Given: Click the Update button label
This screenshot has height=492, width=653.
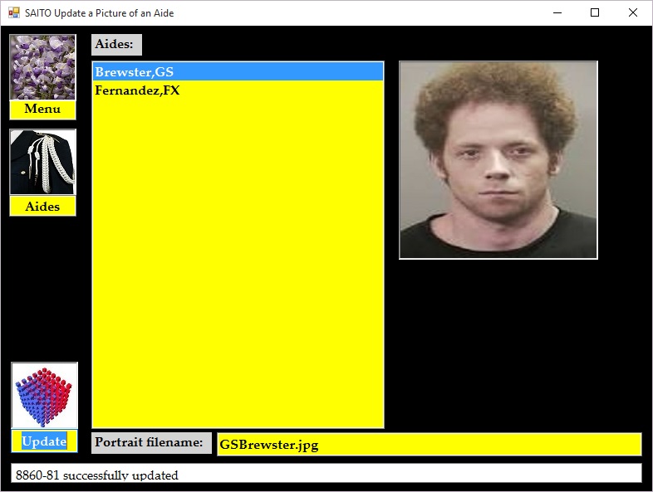Looking at the screenshot, I should pyautogui.click(x=44, y=441).
